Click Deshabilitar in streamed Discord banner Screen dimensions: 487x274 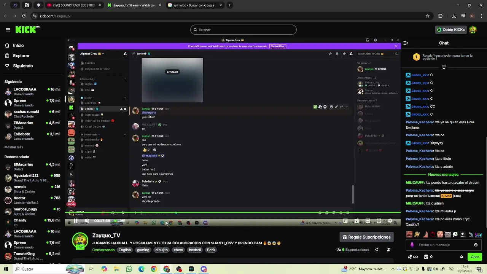[277, 46]
